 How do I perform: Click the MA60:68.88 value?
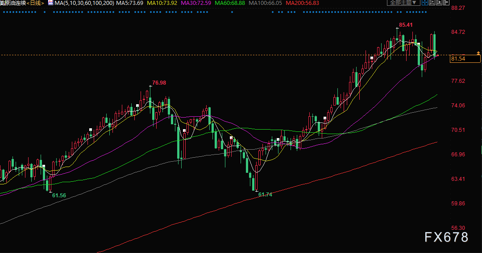coord(230,3)
